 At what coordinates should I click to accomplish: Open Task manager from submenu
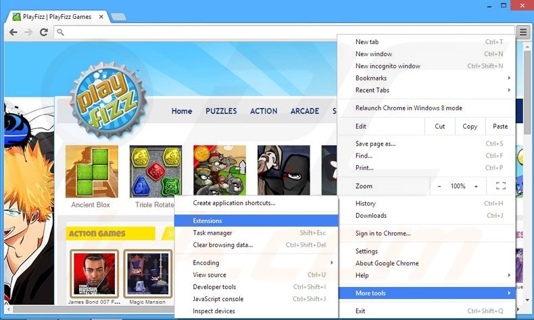256,233
